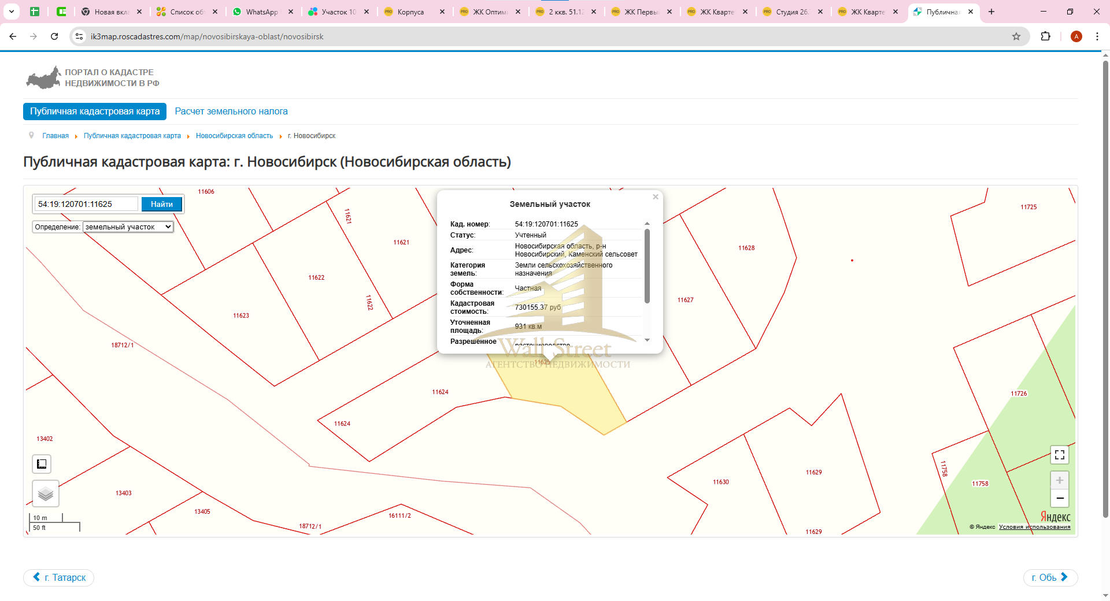1110x601 pixels.
Task: Zoom out the map with minus button
Action: [x=1059, y=498]
